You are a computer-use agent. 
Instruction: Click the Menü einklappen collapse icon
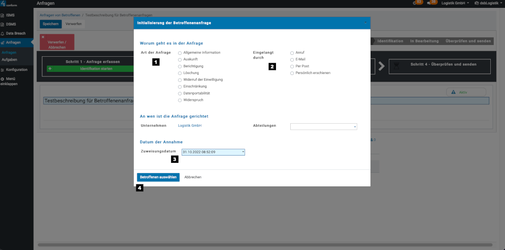(x=2, y=79)
